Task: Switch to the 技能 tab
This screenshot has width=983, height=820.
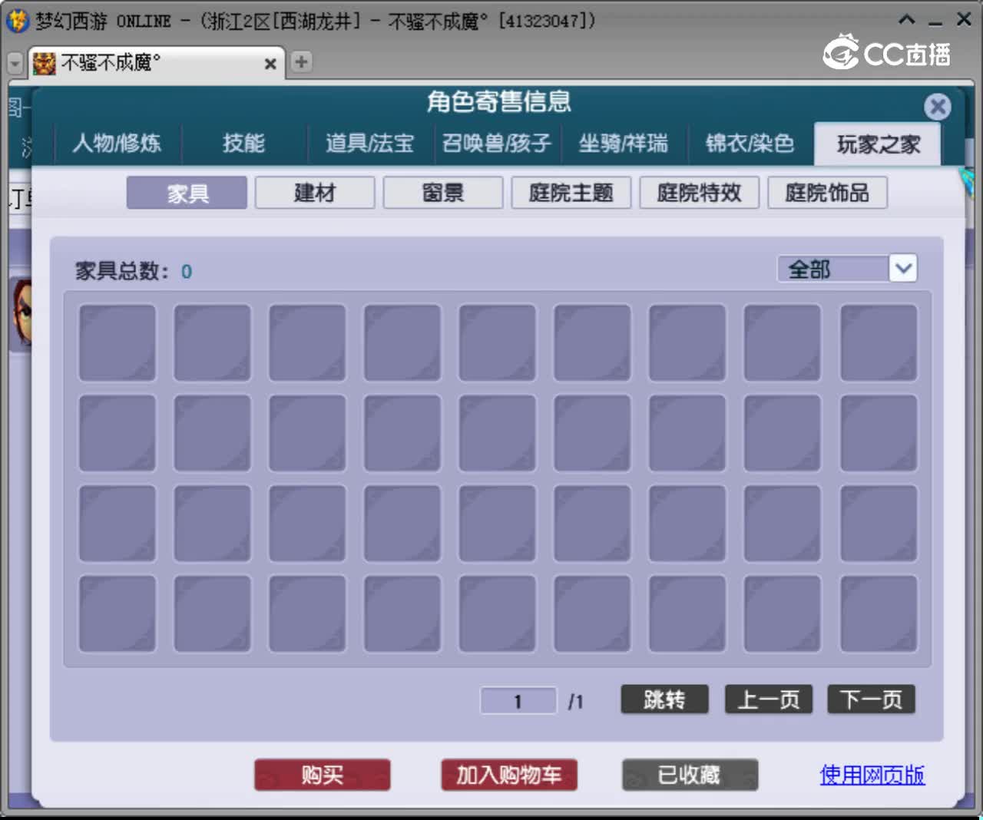Action: pyautogui.click(x=244, y=144)
